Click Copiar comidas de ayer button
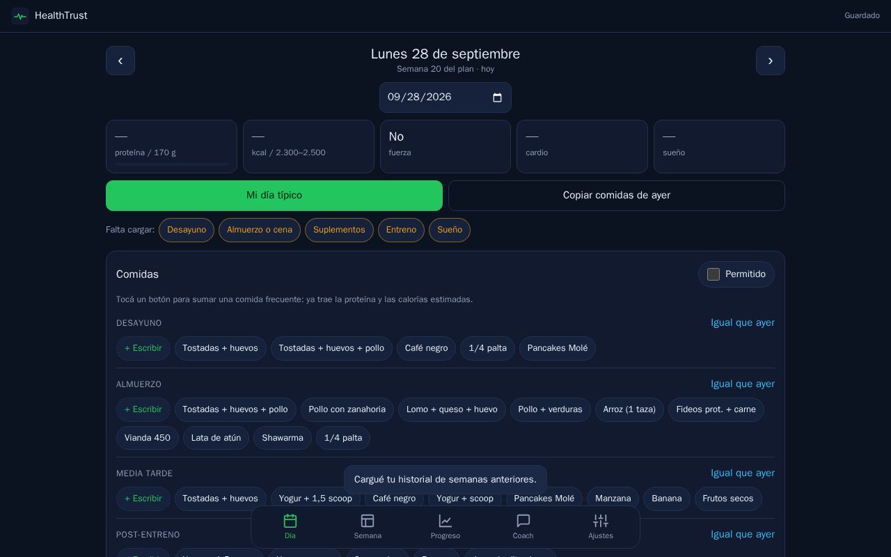 coord(617,196)
